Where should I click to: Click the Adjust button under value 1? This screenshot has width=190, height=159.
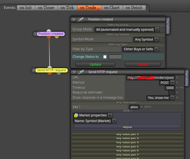click(127, 127)
